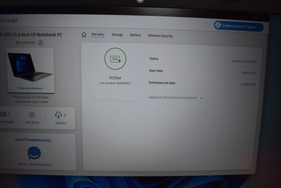Click the Start date value 24/08/2023
Viewport: 281px width, 188px height.
249,73
